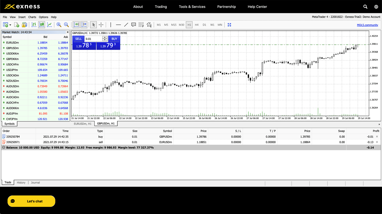The image size is (382, 214).
Task: Open the Charts menu
Action: 32,17
